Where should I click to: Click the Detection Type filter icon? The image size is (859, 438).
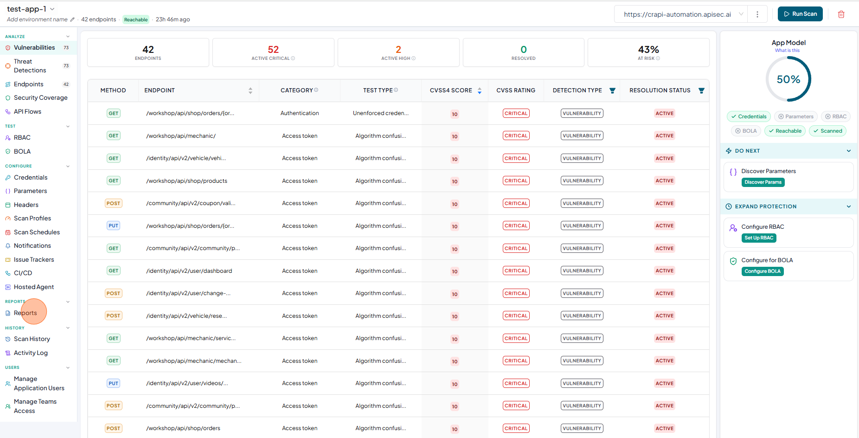[612, 90]
